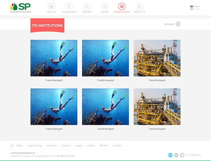Select the Culture nav icon
The image size is (211, 161).
coord(105,6)
